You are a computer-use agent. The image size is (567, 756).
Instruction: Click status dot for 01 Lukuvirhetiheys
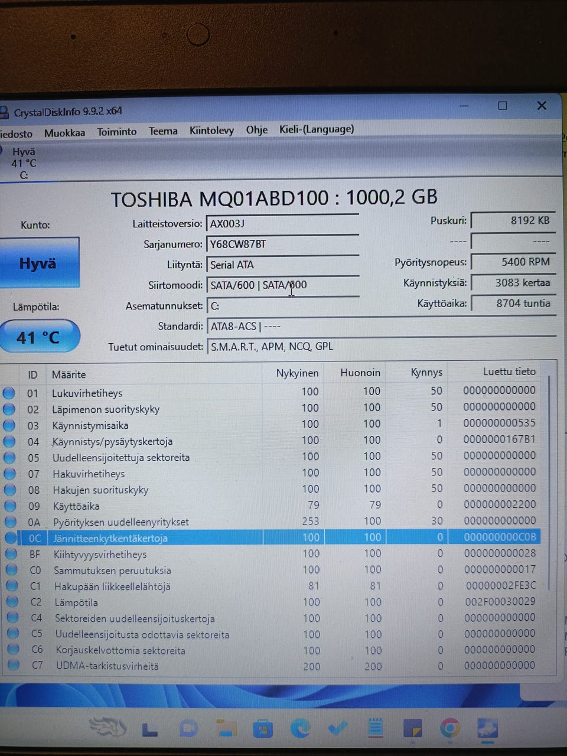pos(9,393)
